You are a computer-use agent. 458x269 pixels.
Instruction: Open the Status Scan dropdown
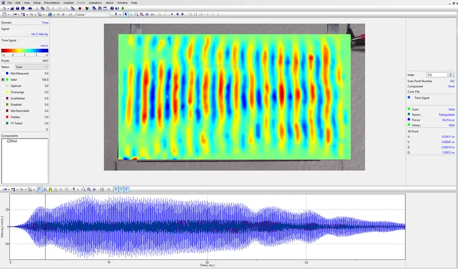[x=31, y=67]
